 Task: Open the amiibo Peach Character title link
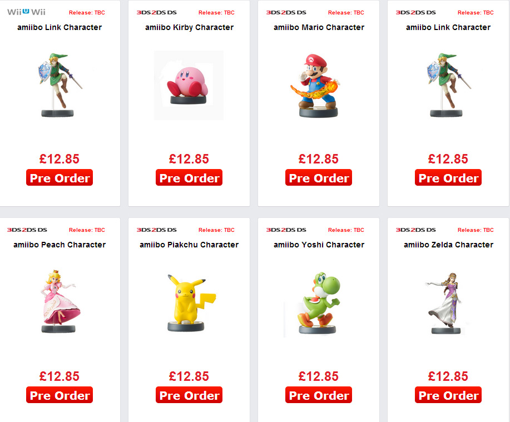[x=60, y=245]
